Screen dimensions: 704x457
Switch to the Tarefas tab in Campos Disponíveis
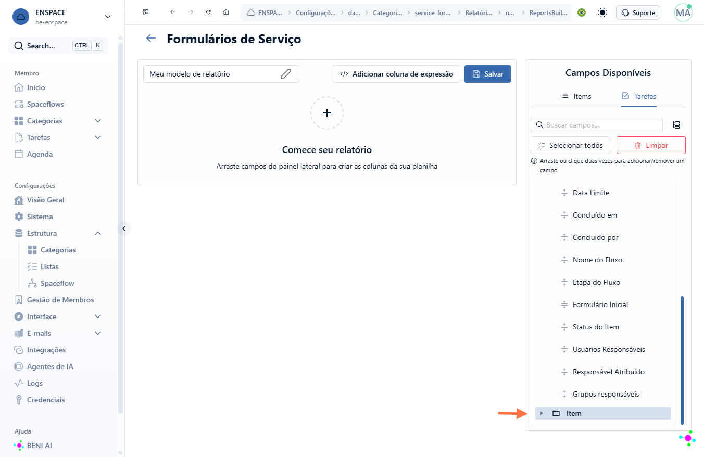coord(639,96)
